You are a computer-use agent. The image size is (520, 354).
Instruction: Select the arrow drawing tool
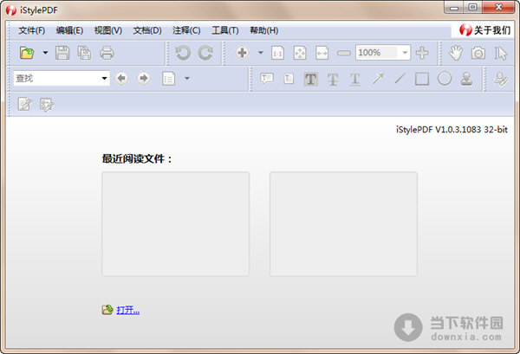(378, 79)
